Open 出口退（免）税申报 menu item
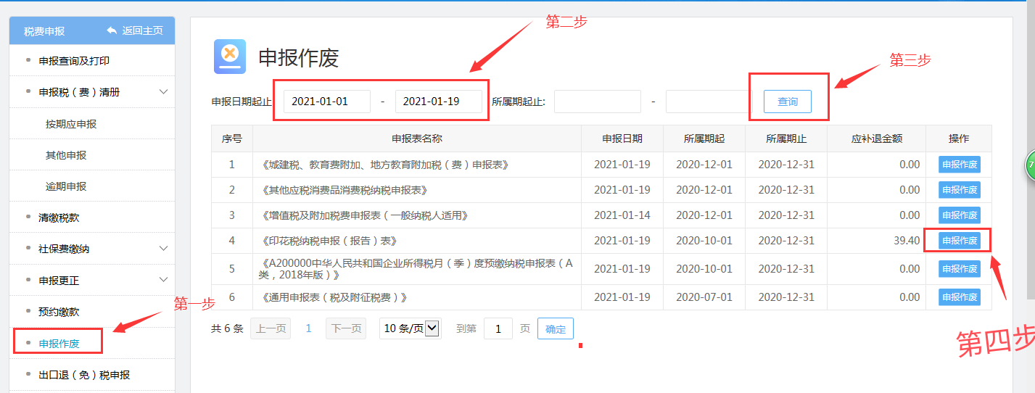The image size is (1035, 393). pos(84,375)
